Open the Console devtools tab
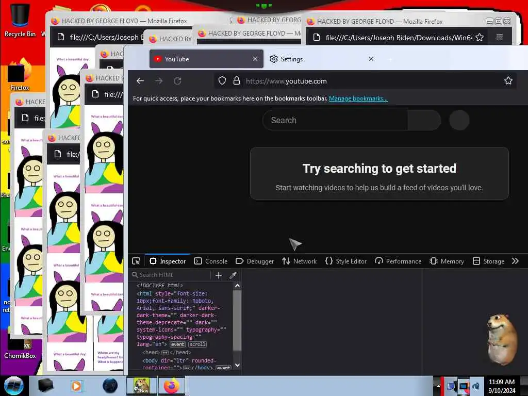 pyautogui.click(x=211, y=261)
